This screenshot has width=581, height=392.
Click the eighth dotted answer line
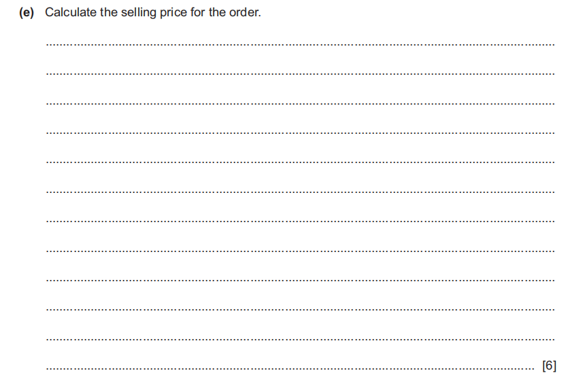point(299,251)
